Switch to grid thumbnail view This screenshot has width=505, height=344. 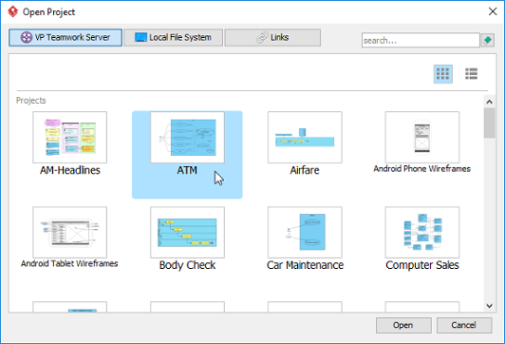click(443, 74)
